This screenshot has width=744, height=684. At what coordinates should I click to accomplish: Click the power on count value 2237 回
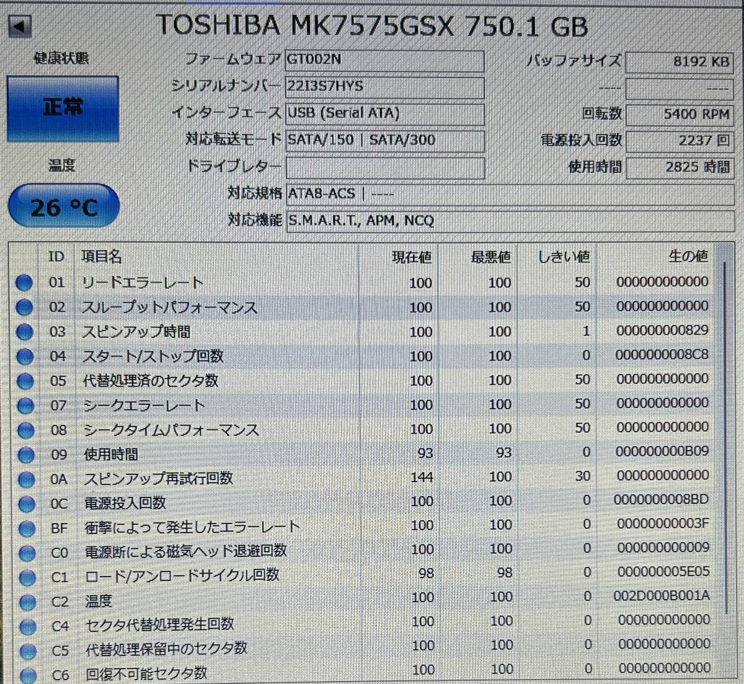click(x=680, y=141)
